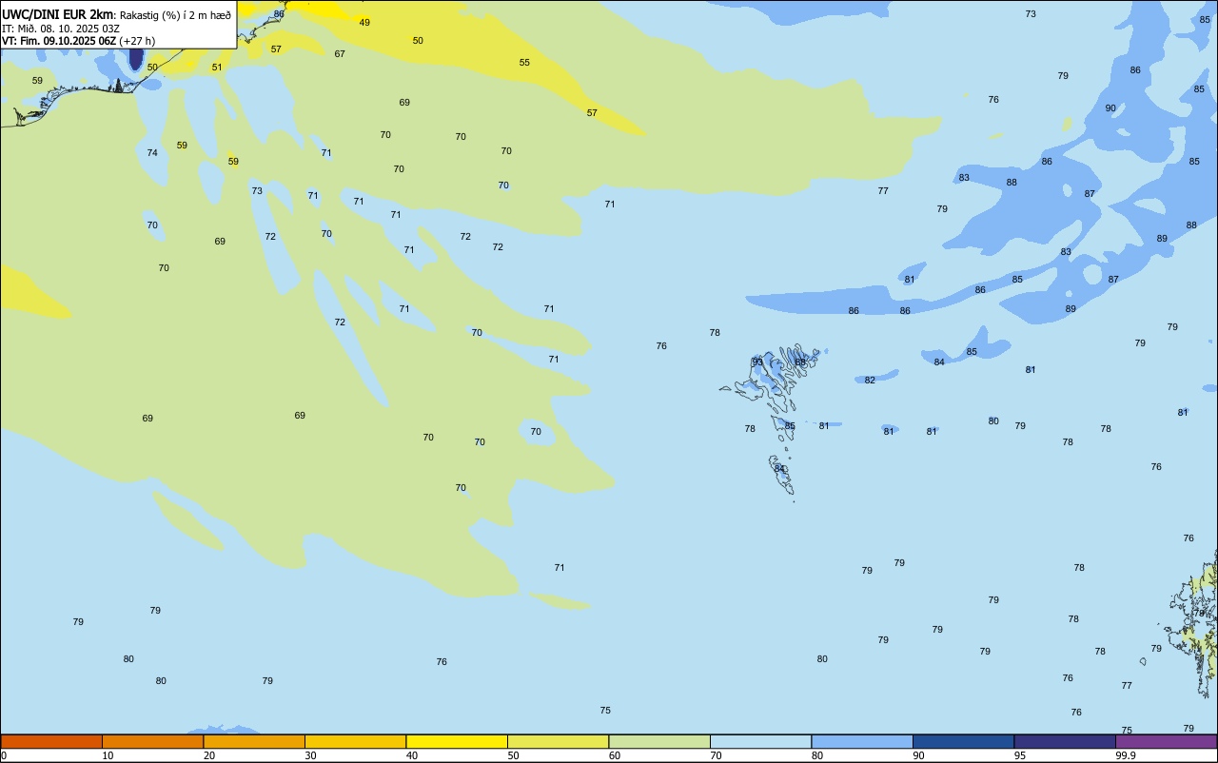
Task: Select the 30–40 amber legend segment
Action: pos(355,741)
